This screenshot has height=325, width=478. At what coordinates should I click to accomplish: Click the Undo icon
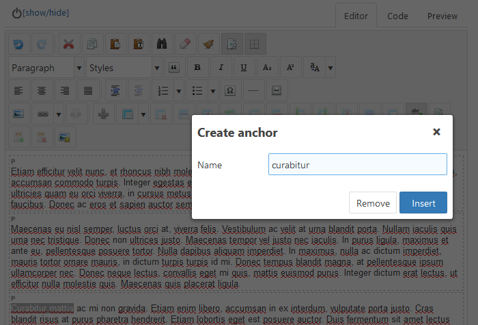pyautogui.click(x=19, y=44)
